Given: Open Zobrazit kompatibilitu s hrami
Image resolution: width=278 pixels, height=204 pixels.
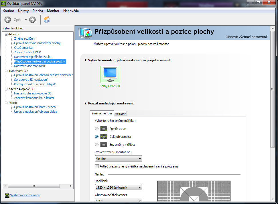Looking at the screenshot, I should pos(34,98).
